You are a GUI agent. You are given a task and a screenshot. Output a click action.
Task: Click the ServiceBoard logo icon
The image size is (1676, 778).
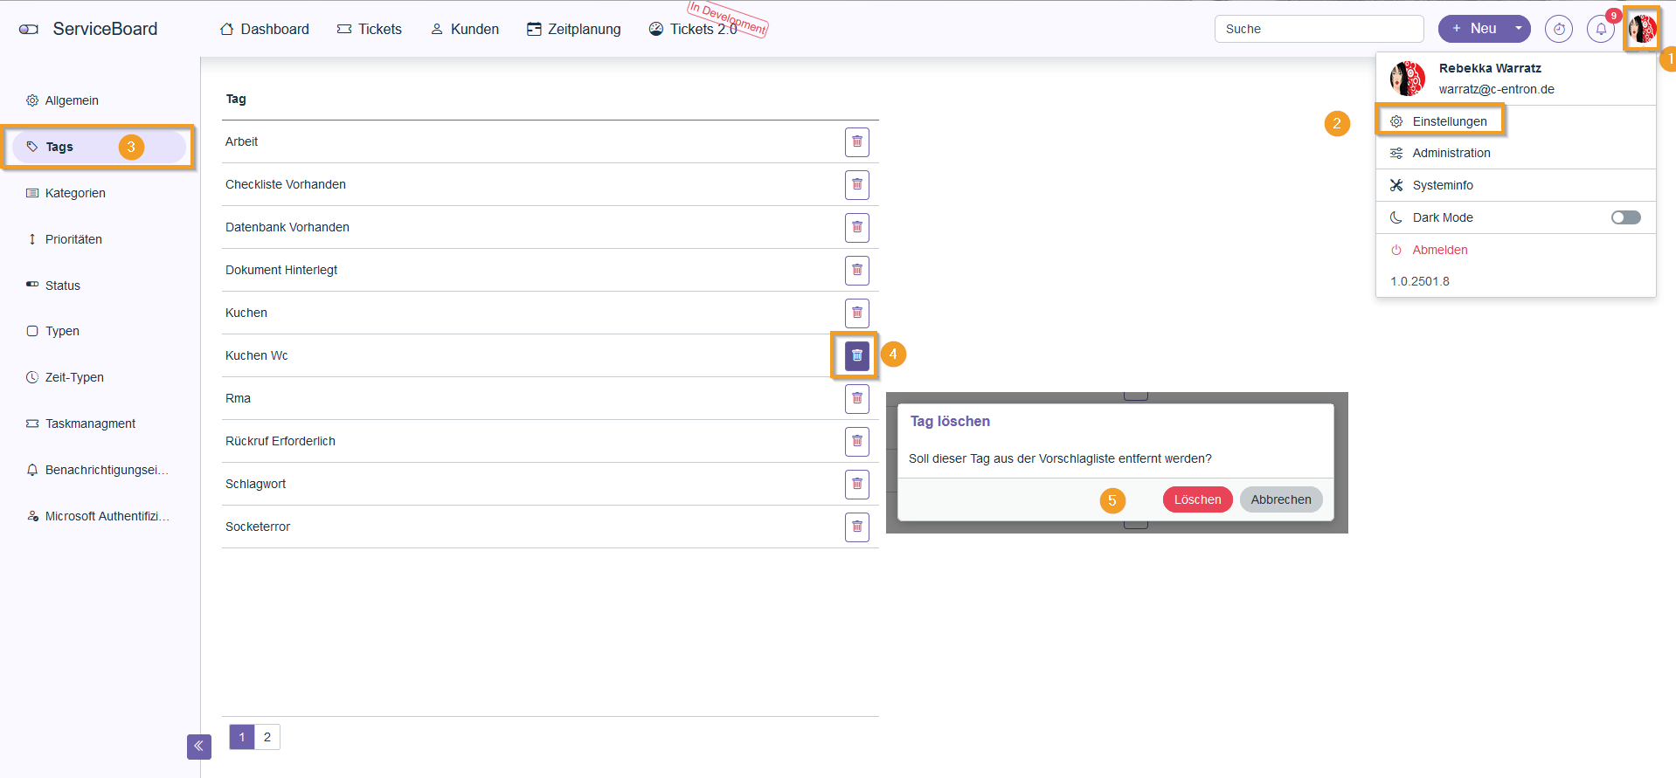click(x=29, y=29)
